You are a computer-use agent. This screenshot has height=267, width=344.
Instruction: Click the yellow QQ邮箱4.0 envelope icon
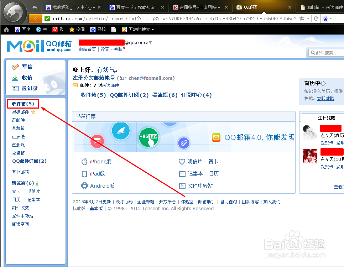pos(216,137)
